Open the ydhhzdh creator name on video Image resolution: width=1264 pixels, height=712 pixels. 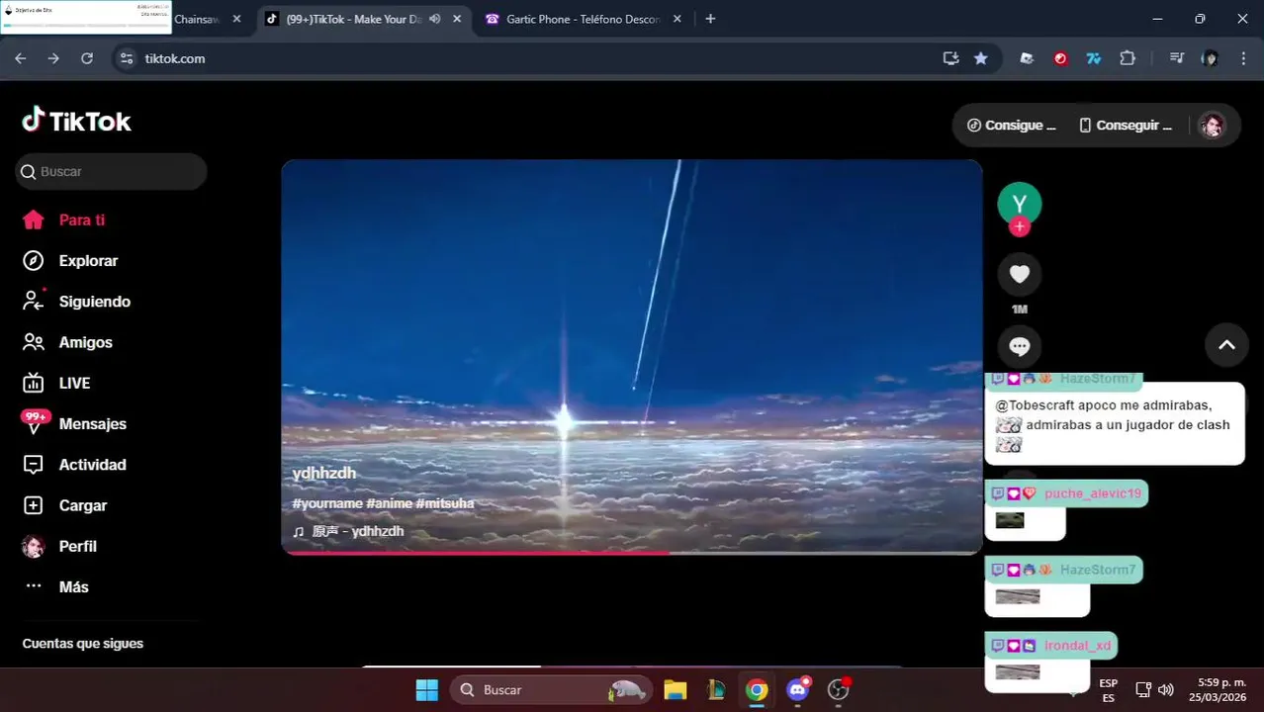point(324,474)
